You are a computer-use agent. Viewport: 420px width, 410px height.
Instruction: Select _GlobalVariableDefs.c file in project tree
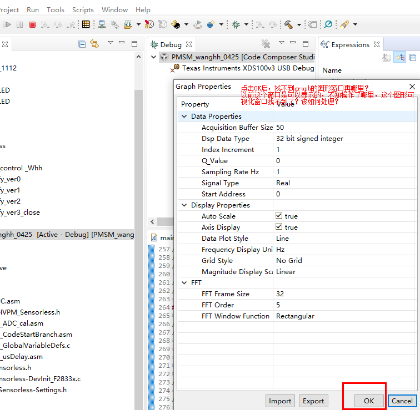coord(35,346)
